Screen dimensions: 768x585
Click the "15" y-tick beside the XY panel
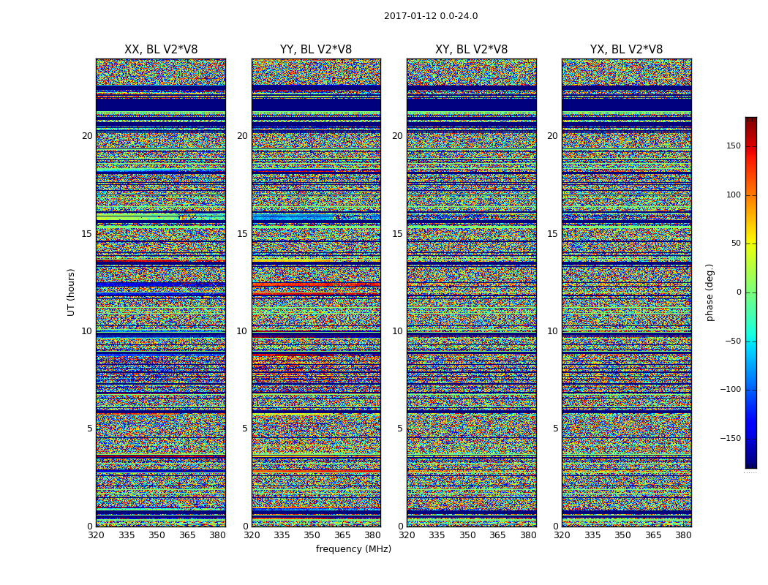398,233
